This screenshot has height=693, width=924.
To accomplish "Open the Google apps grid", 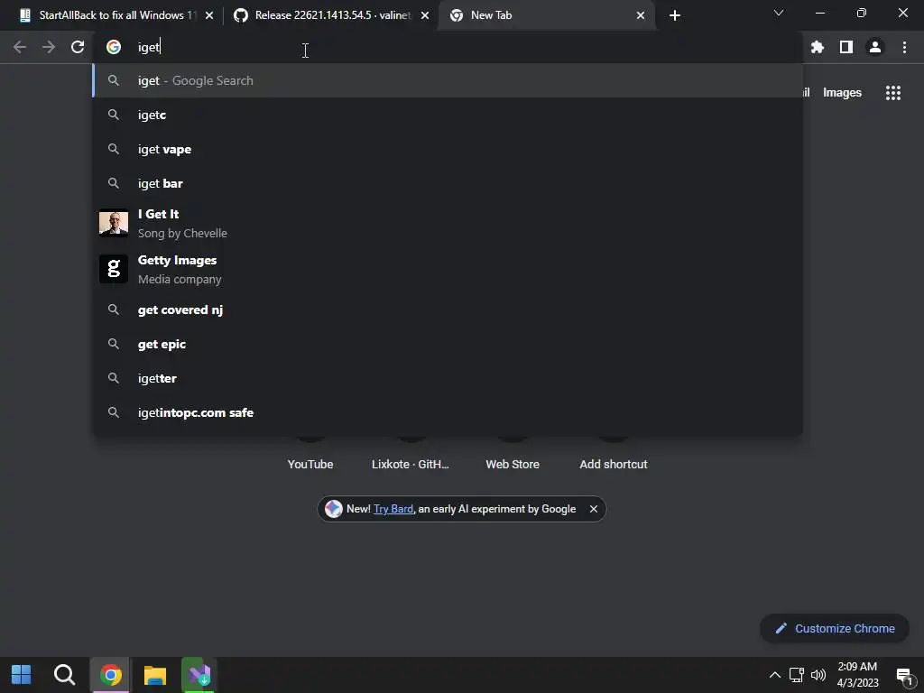I will 892,93.
